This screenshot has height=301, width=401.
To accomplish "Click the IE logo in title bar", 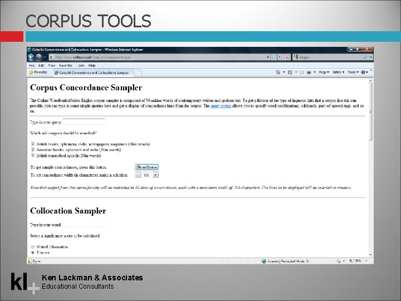I will coord(29,50).
